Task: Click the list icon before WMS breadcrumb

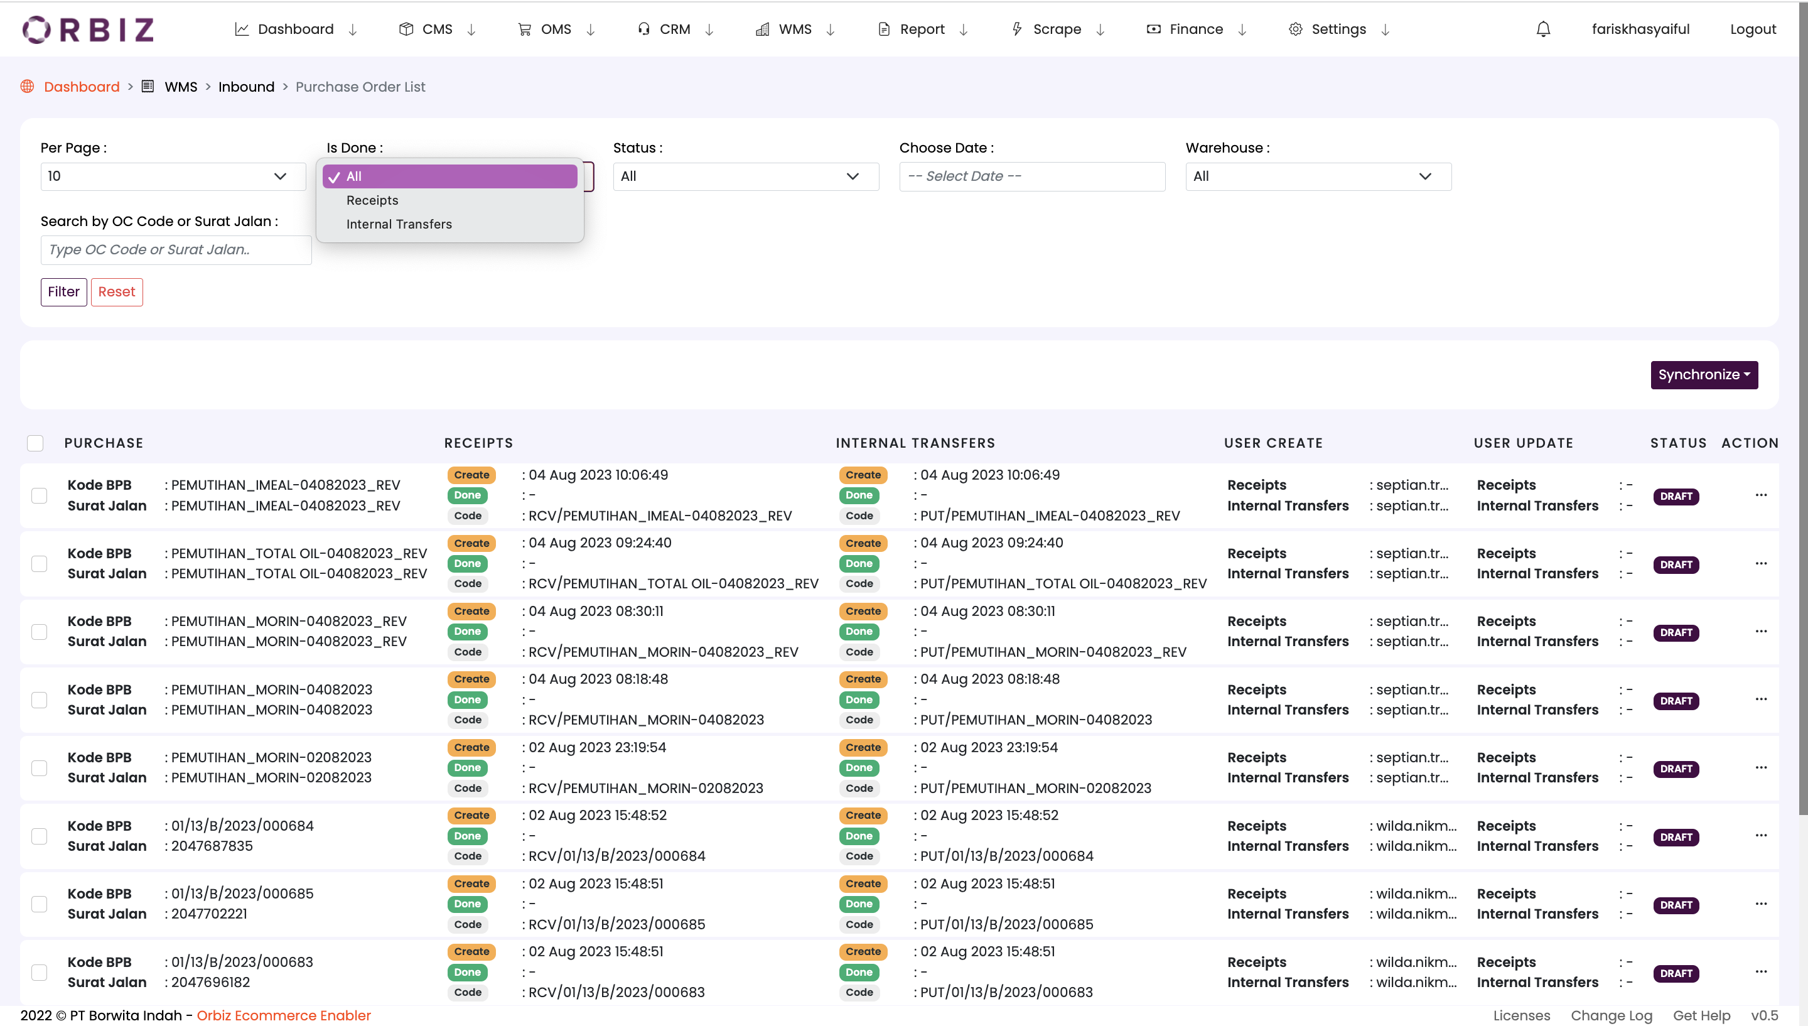Action: click(147, 87)
